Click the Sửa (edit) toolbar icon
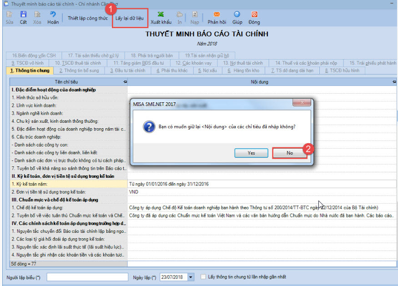 coord(10,15)
